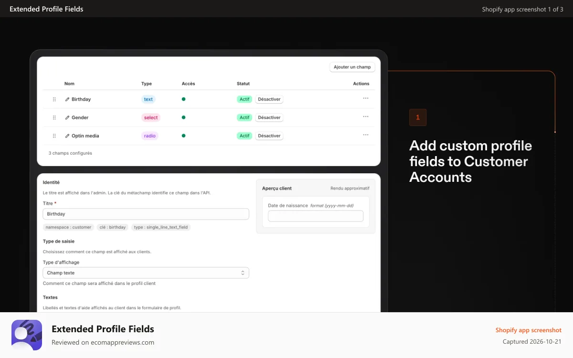Screen dimensions: 573x358
Task: Focus the Titre input containing Birthday
Action: coord(146,214)
